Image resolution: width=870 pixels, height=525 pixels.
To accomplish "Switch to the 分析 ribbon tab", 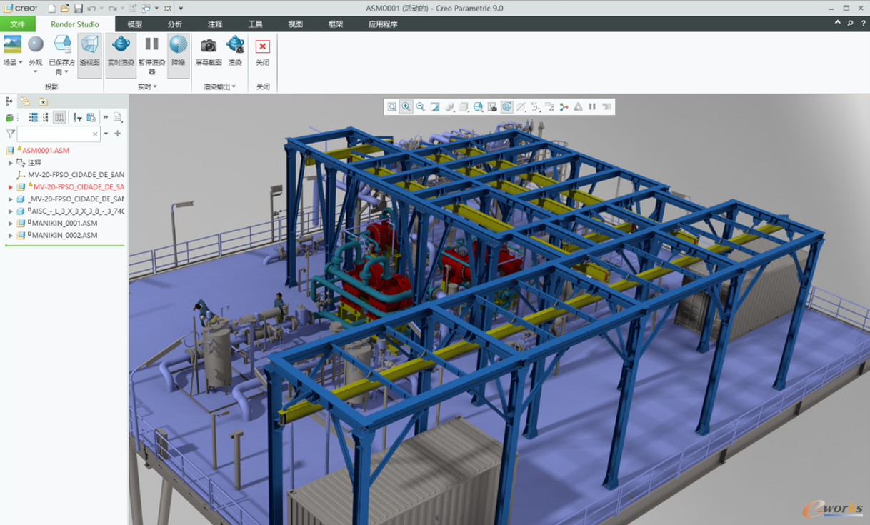I will coord(175,24).
